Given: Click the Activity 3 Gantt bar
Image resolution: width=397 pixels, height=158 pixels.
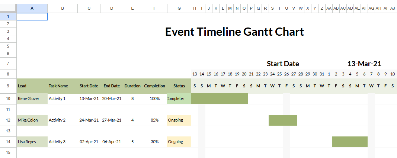Looking at the screenshot, I should pos(350,142).
